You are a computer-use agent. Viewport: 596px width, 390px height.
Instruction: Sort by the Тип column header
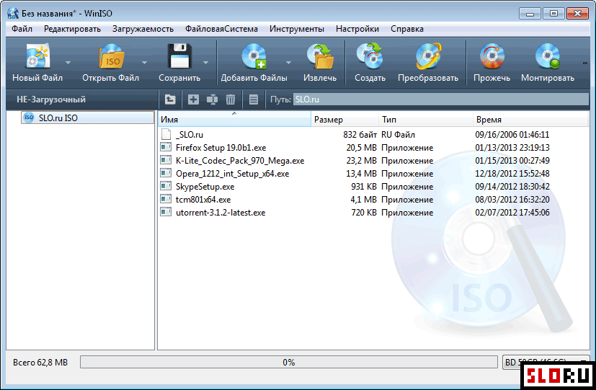point(426,120)
